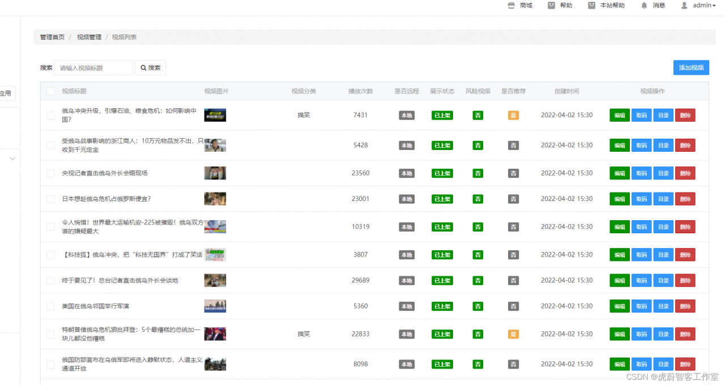Click the 播放次数 column header
This screenshot has height=385, width=725.
[x=361, y=91]
